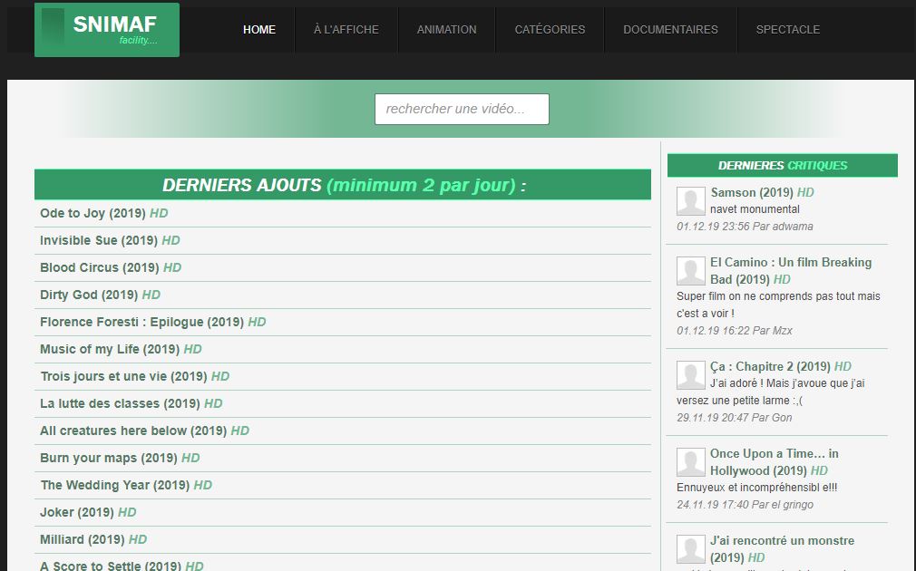This screenshot has width=916, height=571.
Task: Click avatar next to Ça : Chapitre 2 review
Action: [690, 375]
